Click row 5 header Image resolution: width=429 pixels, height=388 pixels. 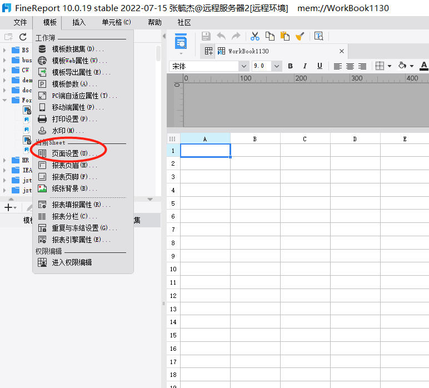173,203
